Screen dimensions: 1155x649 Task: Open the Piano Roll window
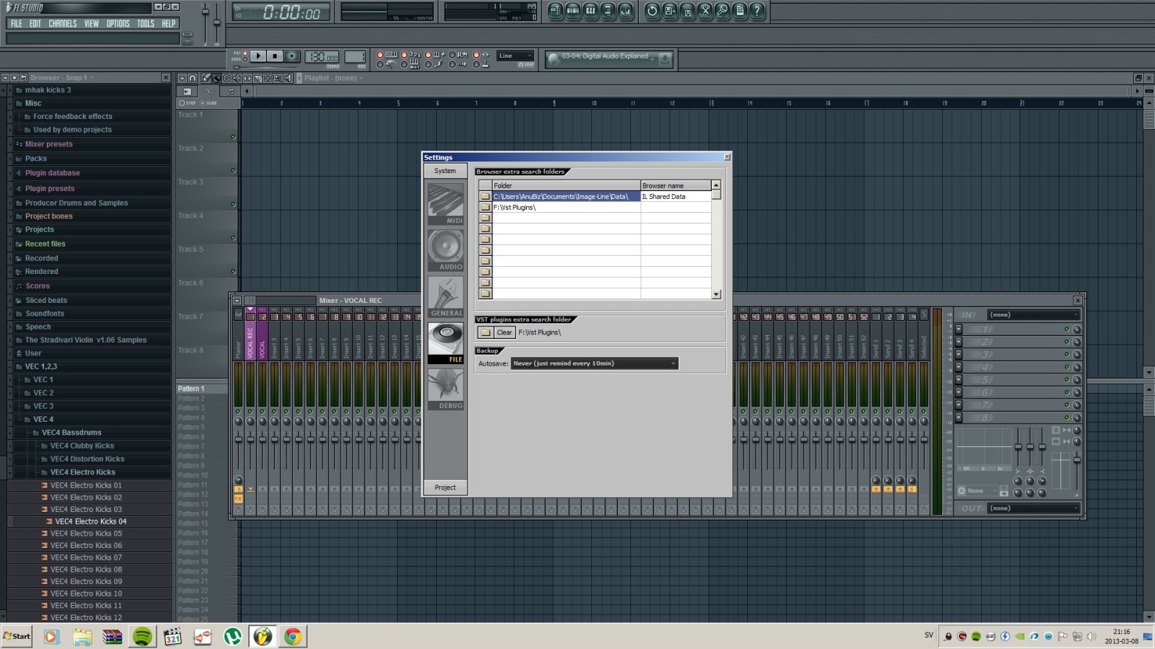[x=590, y=11]
